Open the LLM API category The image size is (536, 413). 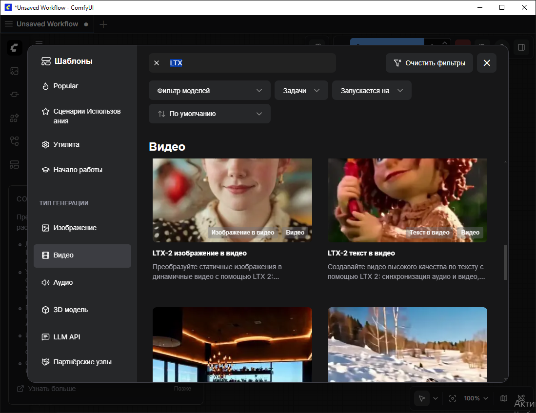tap(82, 337)
